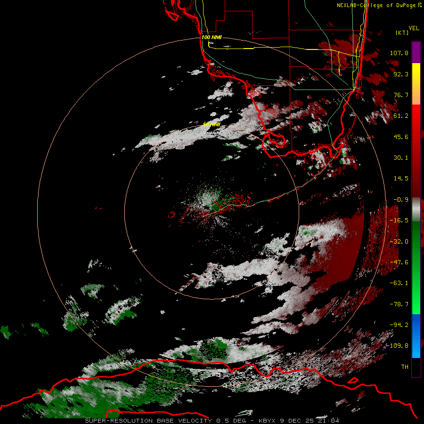Image resolution: width=424 pixels, height=424 pixels.
Task: Click the NEXLAB-College of DuPage credit text
Action: [x=379, y=5]
